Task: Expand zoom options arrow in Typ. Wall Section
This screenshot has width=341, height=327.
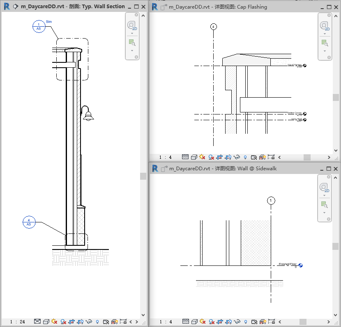Action: click(132, 50)
